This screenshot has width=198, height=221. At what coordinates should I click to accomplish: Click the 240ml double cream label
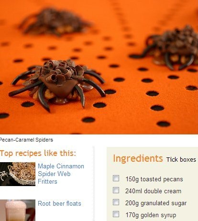[x=153, y=191]
